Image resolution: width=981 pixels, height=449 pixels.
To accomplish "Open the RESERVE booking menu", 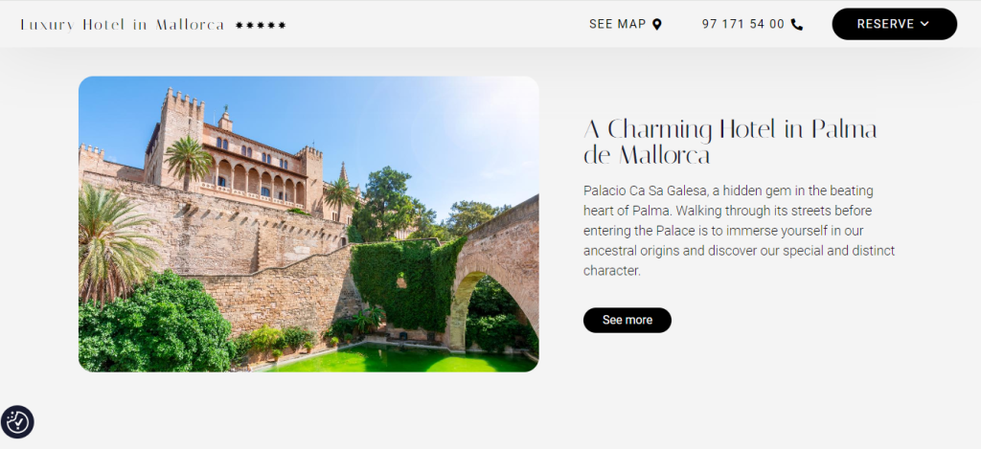I will point(894,24).
